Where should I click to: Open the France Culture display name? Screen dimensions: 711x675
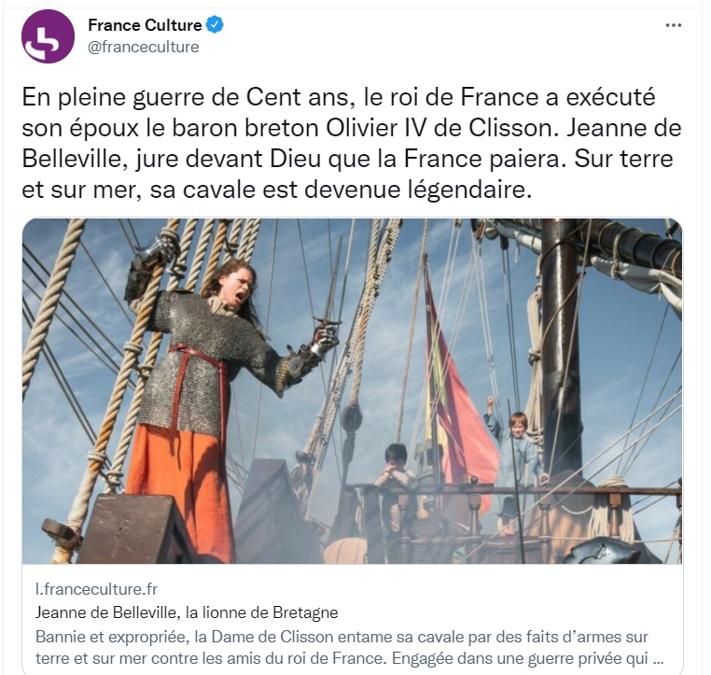tap(145, 25)
